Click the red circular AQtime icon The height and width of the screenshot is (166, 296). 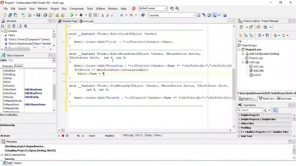[x=134, y=8]
